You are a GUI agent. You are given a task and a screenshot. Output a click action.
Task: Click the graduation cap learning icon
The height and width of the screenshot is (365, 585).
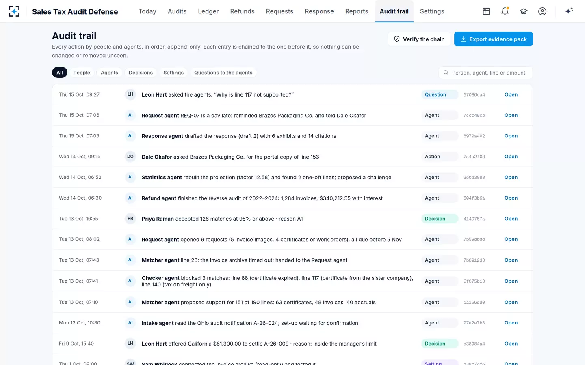524,11
